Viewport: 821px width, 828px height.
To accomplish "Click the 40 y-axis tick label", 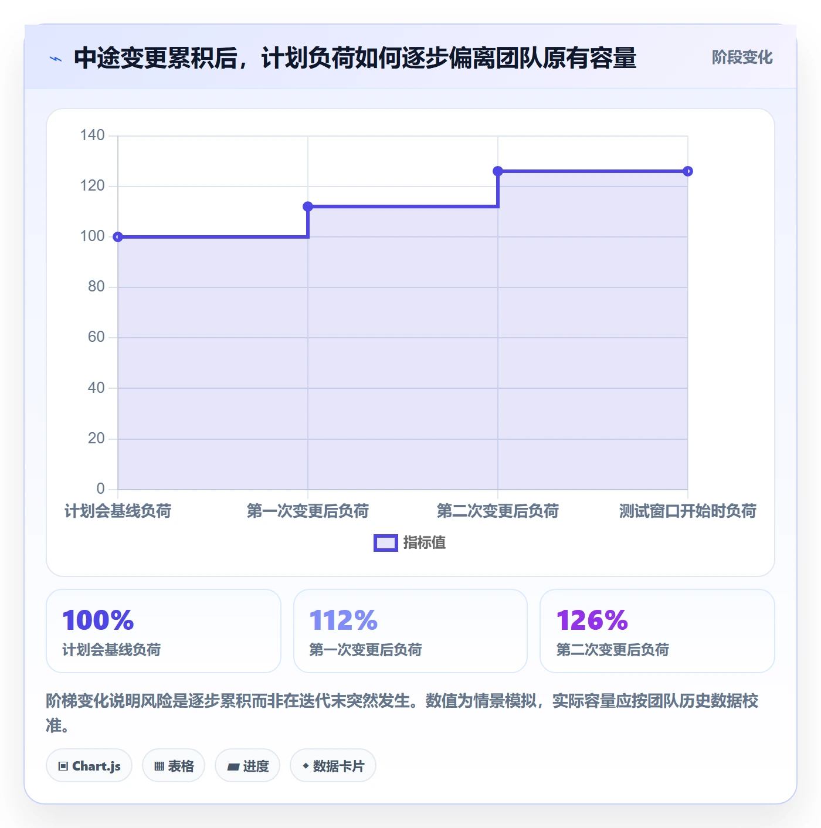I will click(x=96, y=388).
